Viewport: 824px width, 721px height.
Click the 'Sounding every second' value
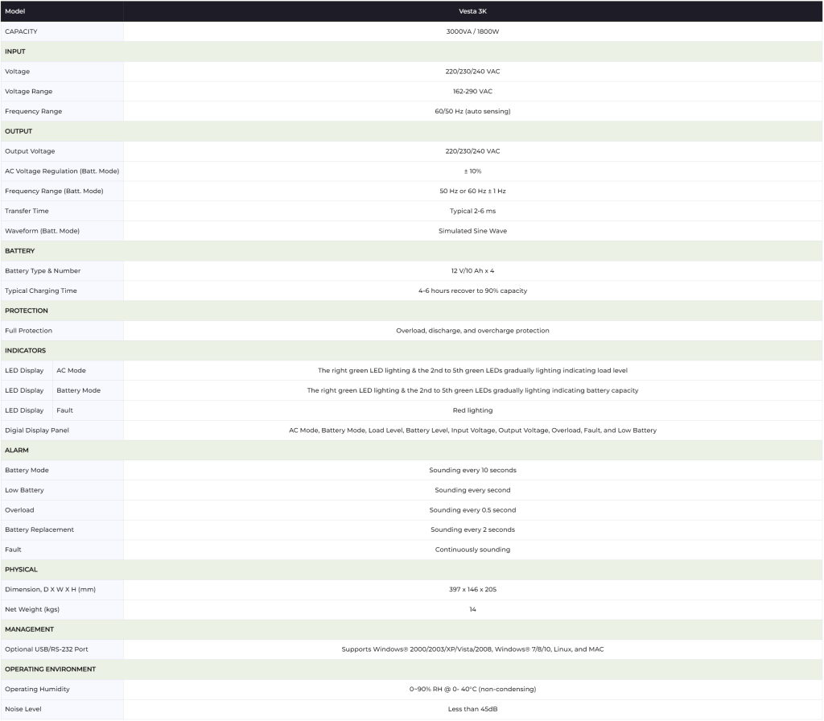[x=472, y=491]
